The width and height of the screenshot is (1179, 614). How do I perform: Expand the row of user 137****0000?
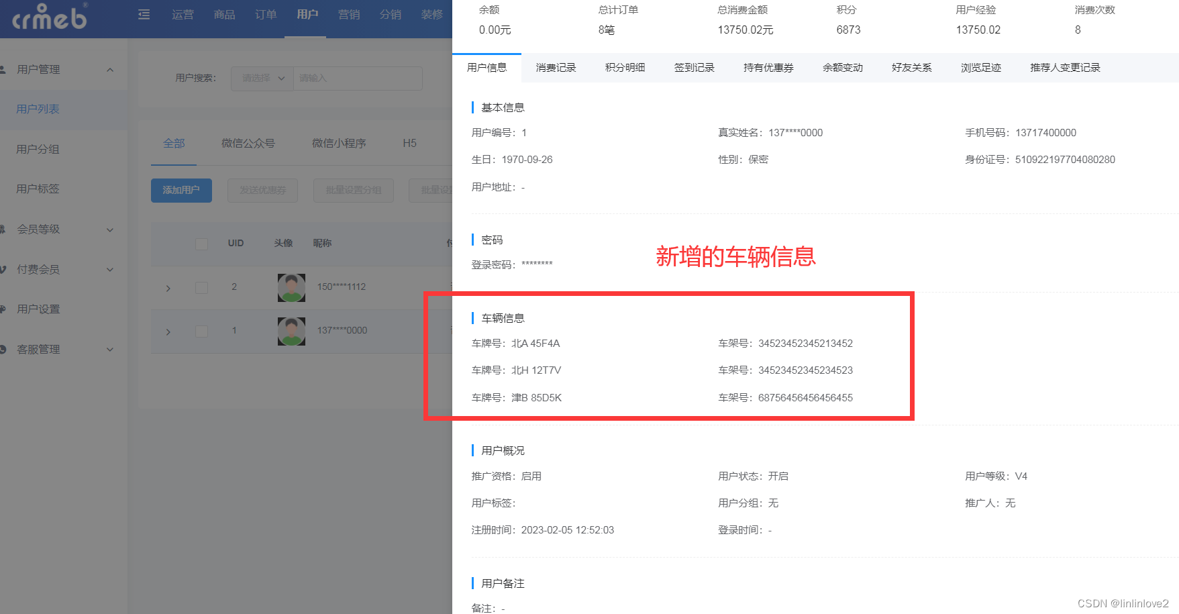[x=168, y=331]
